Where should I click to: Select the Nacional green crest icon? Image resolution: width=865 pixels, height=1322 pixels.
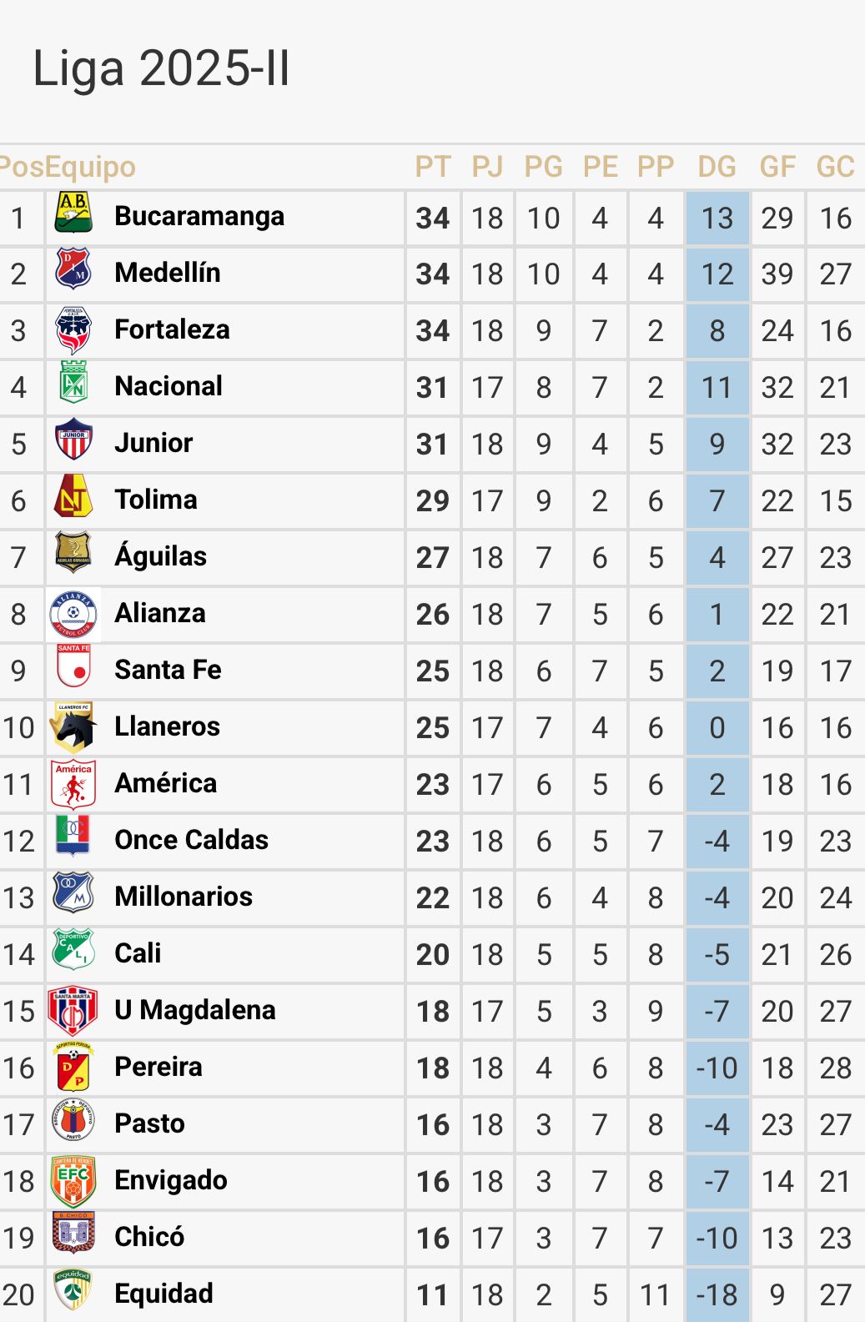pyautogui.click(x=73, y=384)
